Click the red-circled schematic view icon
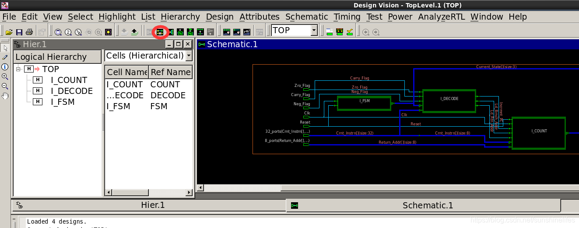The width and height of the screenshot is (579, 228). pyautogui.click(x=160, y=32)
